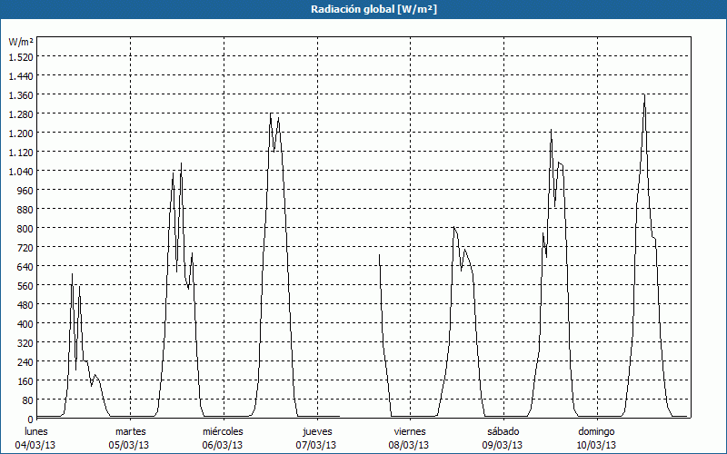Select the 'lunes' day label
The image size is (727, 454).
click(36, 431)
